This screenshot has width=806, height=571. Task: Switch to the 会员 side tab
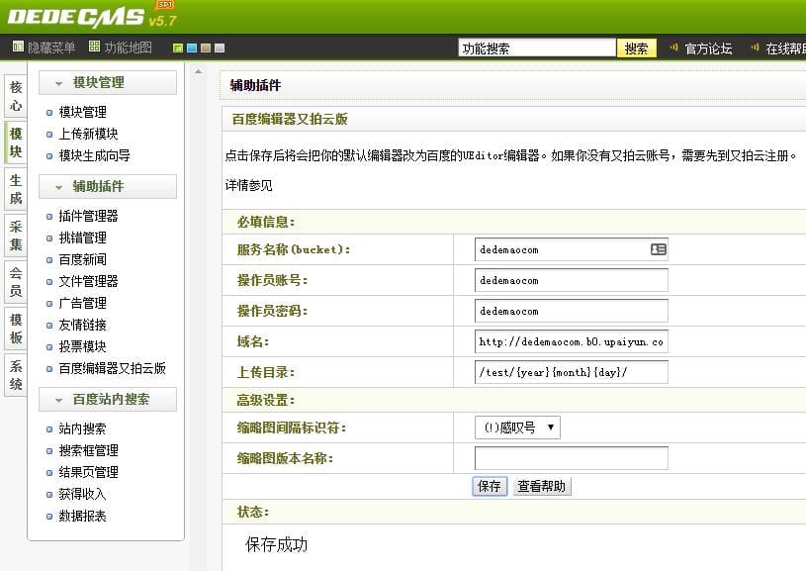point(16,281)
